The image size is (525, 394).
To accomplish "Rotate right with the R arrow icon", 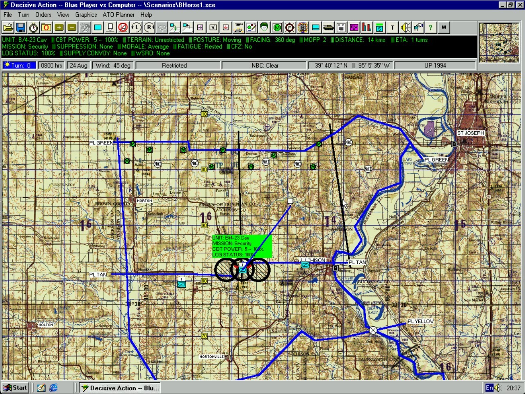I will pos(149,27).
